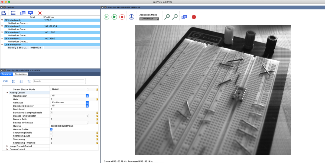Open the Gain Auto dropdown
The width and height of the screenshot is (325, 163).
tap(70, 103)
